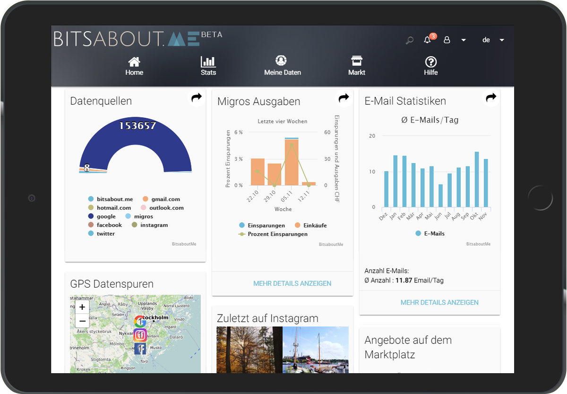
Task: Toggle bitsabout.me legend entry
Action: 111,199
